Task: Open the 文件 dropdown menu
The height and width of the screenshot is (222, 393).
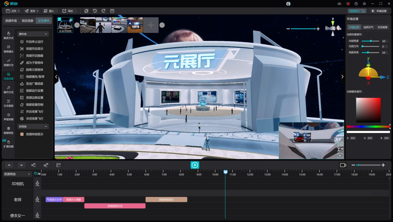Action: pyautogui.click(x=13, y=11)
